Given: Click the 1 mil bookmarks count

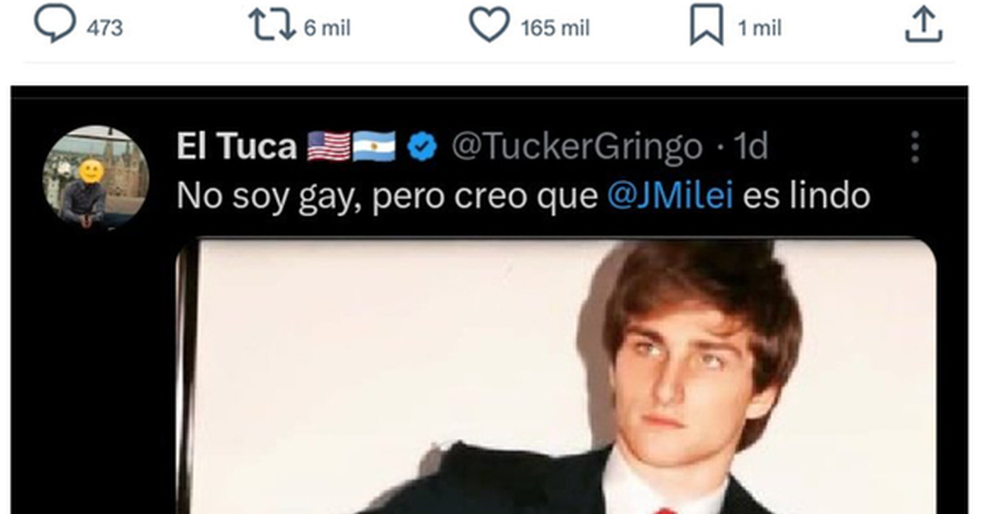Looking at the screenshot, I should click(760, 28).
